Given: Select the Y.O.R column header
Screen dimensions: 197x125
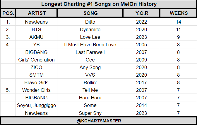Looking at the screenshot, I should 142,13.
